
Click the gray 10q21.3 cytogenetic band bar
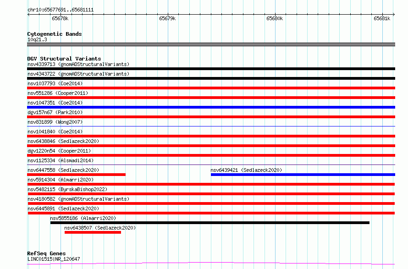point(211,45)
